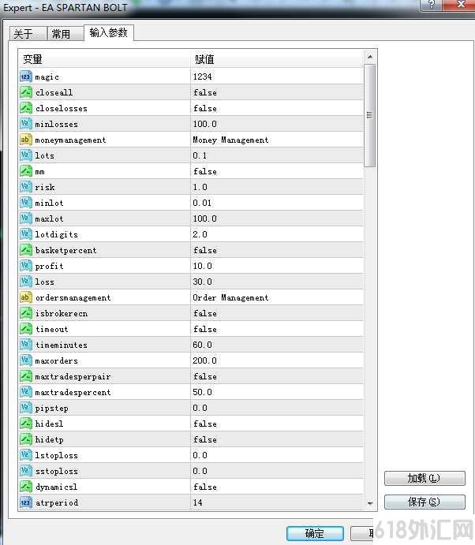Image resolution: width=475 pixels, height=545 pixels.
Task: Select the minlosses value 100.0
Action: coord(205,124)
